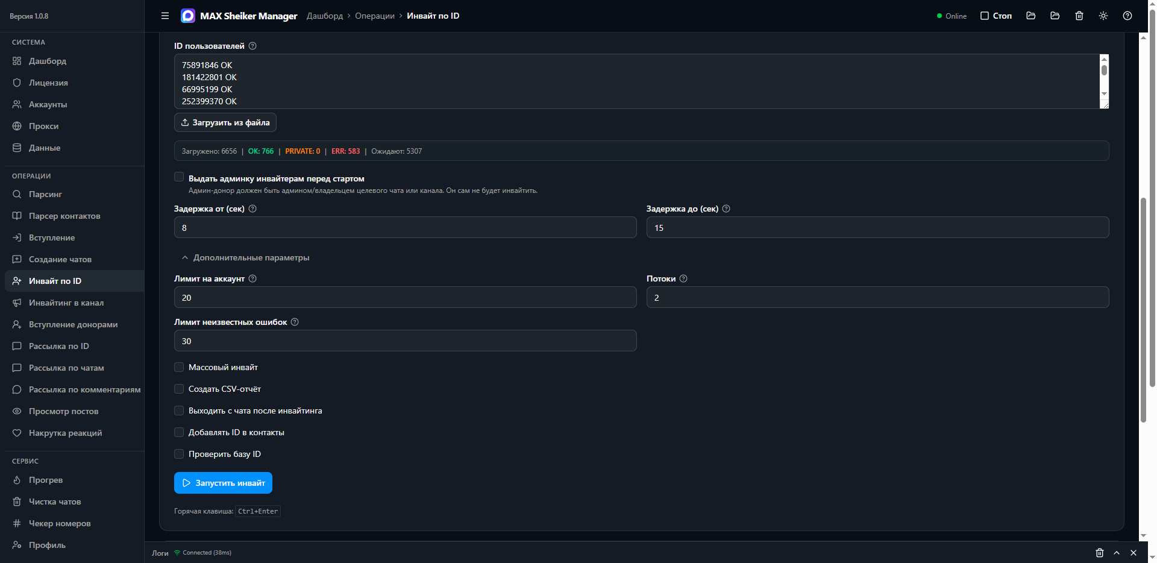Click the Загрузить из файла button
Viewport: 1157px width, 563px height.
[225, 122]
